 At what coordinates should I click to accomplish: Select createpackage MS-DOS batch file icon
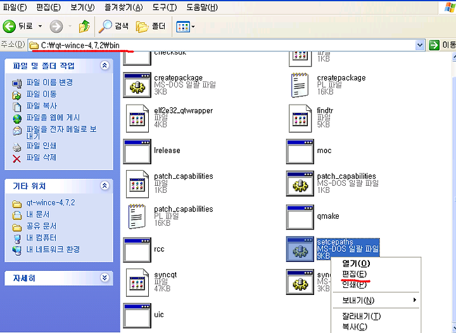click(137, 85)
